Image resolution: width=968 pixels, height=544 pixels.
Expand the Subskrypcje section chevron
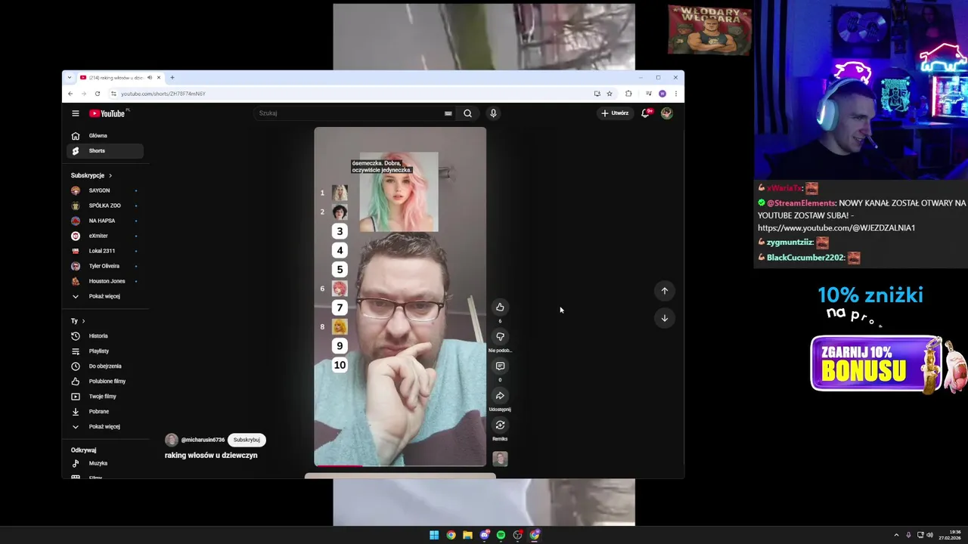(110, 175)
